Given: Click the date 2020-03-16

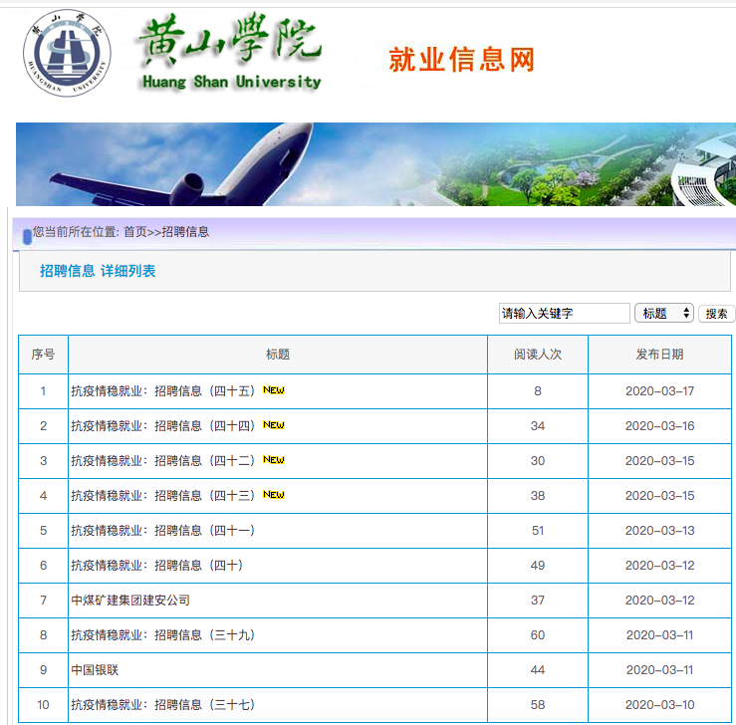Looking at the screenshot, I should (x=659, y=425).
